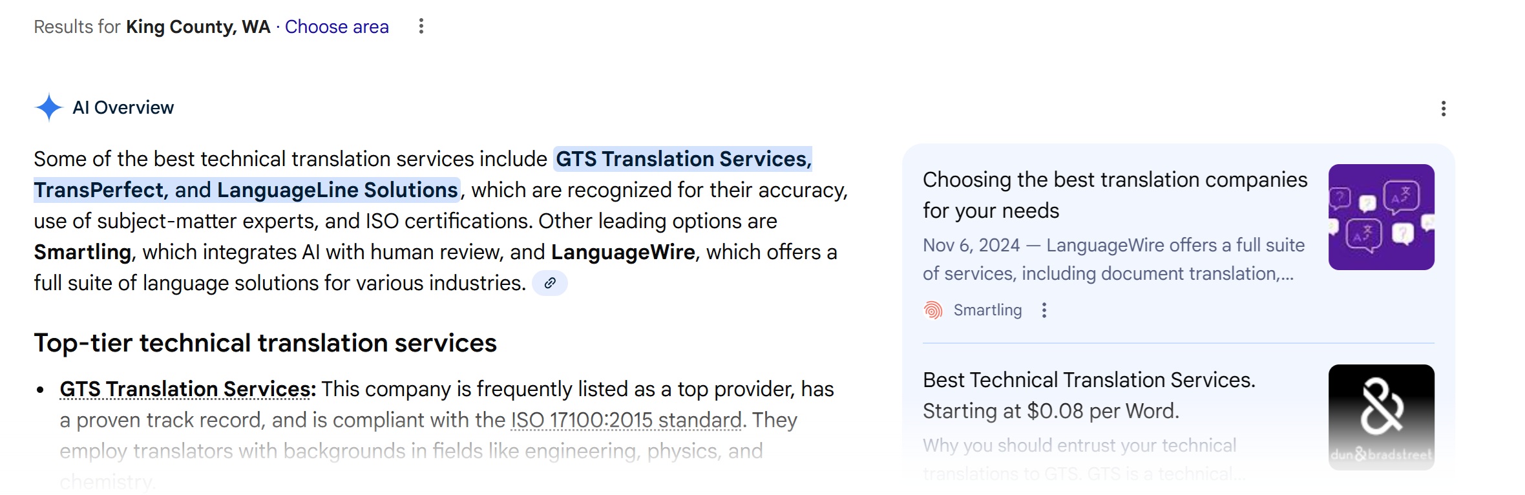Screen dimensions: 1525x495
Task: Open the three-dot menu next to Choose area
Action: (x=421, y=26)
